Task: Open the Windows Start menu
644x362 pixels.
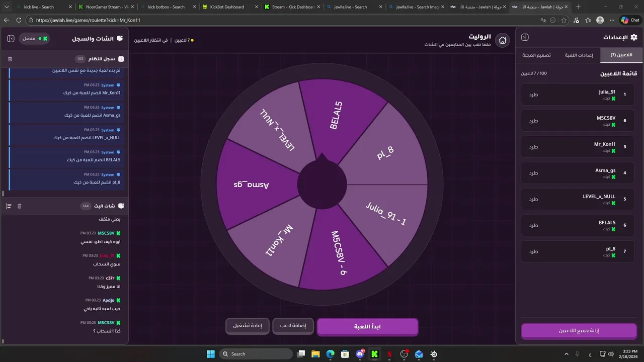Action: [211, 354]
